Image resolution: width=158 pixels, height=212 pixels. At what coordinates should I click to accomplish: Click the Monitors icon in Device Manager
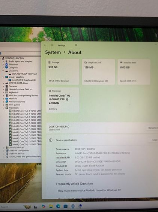click(7, 98)
